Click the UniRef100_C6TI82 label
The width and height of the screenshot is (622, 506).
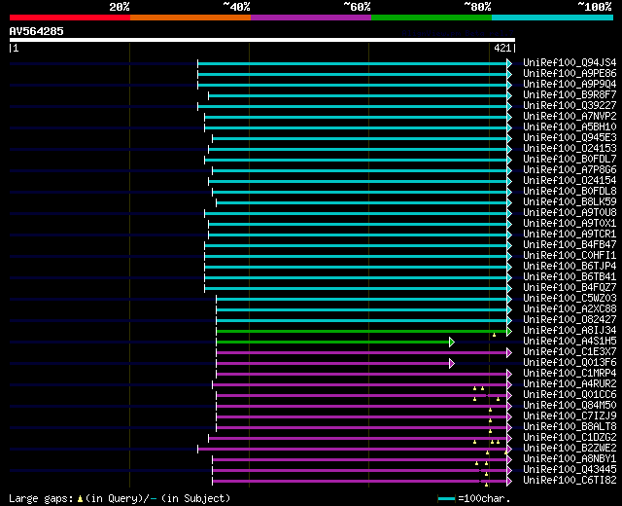click(570, 481)
